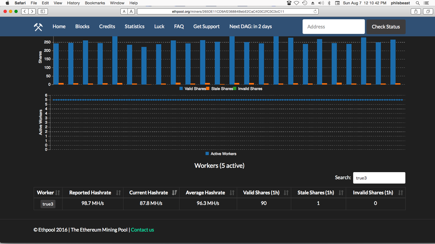Go back with Safari back arrow

pyautogui.click(x=25, y=11)
